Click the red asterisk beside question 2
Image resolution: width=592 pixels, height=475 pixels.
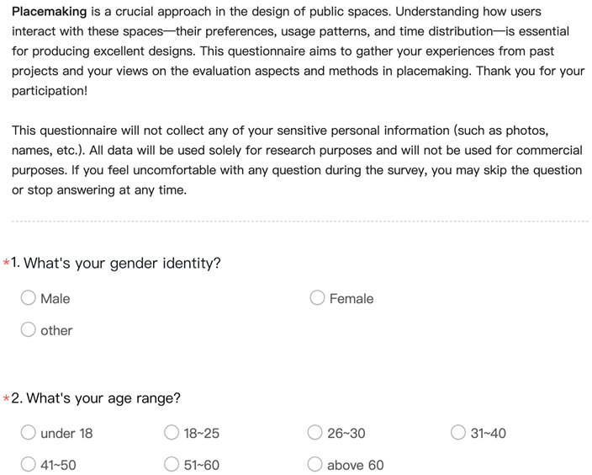(7, 398)
